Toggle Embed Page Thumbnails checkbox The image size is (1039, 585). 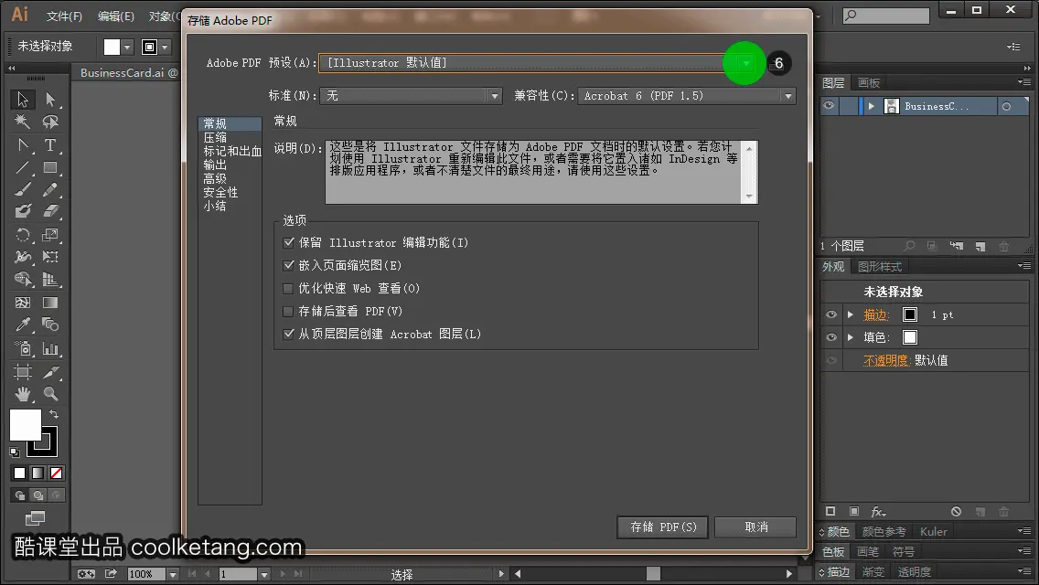pos(288,265)
